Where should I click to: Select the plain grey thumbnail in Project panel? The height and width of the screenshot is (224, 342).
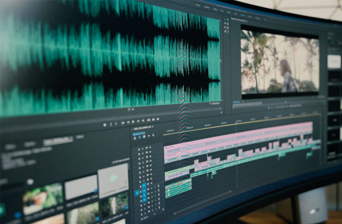81,188
